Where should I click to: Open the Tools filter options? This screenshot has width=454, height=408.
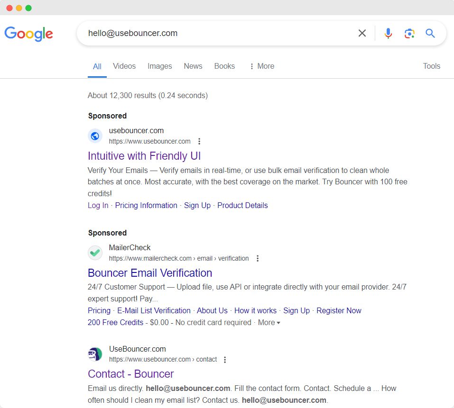[x=431, y=66]
